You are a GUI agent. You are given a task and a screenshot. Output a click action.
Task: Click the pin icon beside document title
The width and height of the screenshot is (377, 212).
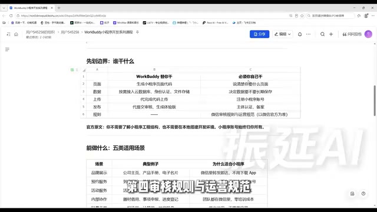pyautogui.click(x=137, y=32)
